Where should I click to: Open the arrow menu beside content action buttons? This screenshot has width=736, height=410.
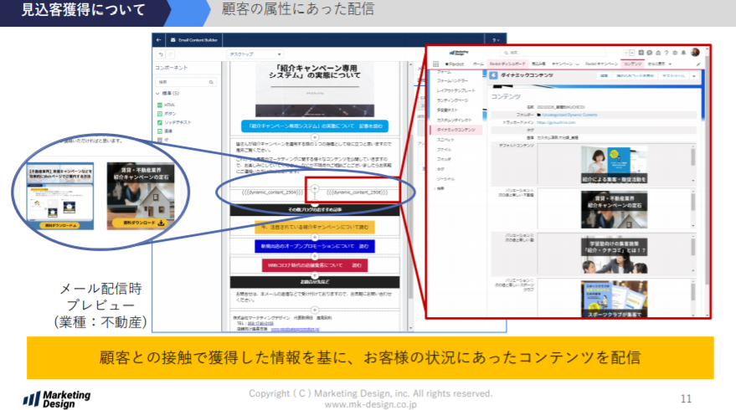(x=695, y=75)
